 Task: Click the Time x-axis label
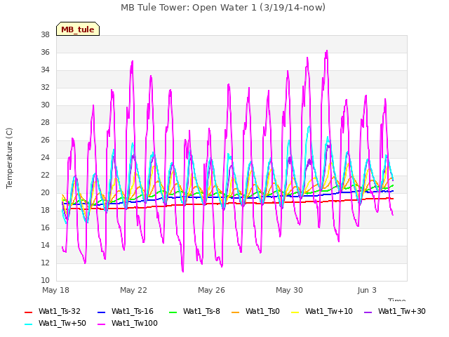[x=397, y=300]
